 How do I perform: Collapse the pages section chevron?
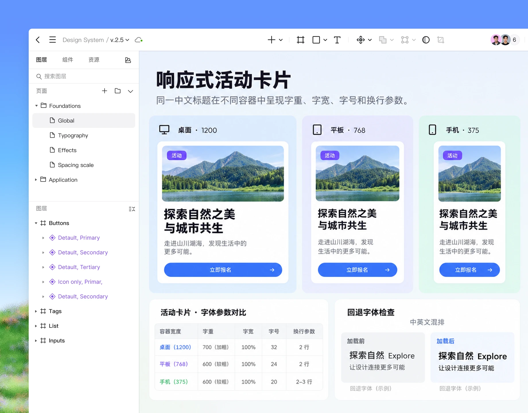pos(131,91)
